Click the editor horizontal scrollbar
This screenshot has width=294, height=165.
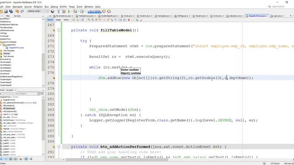(x=117, y=159)
